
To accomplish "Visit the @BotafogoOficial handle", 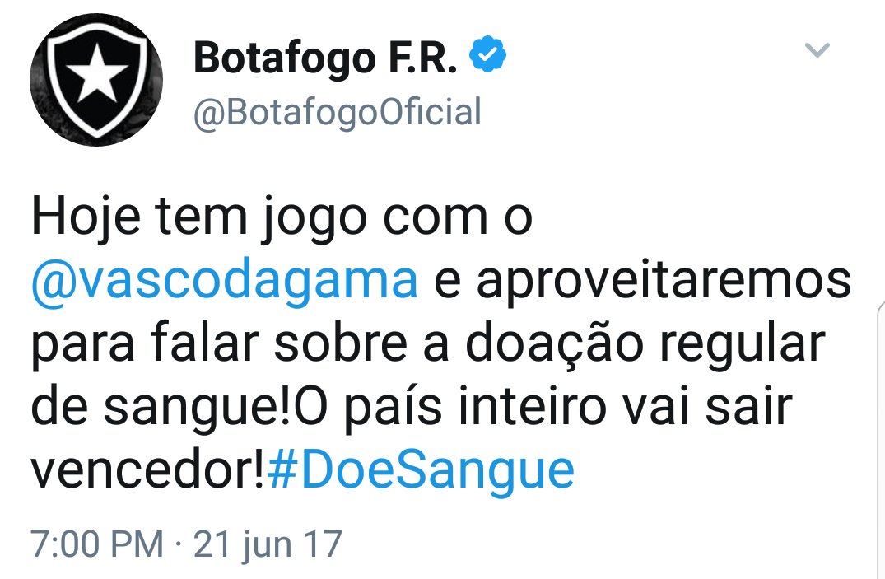I will tap(338, 112).
